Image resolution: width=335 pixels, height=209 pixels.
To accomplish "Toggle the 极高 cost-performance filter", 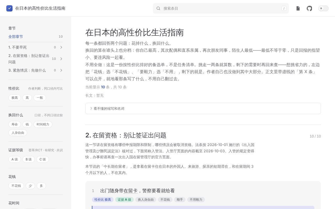I will (x=15, y=98).
